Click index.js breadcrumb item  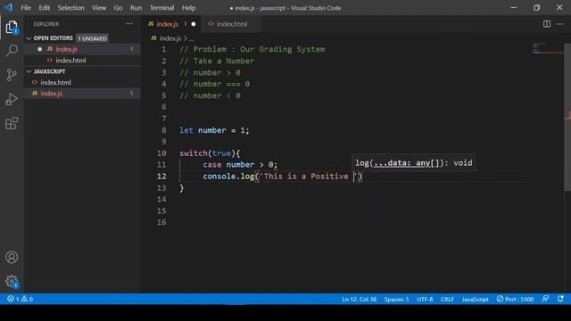coord(170,37)
